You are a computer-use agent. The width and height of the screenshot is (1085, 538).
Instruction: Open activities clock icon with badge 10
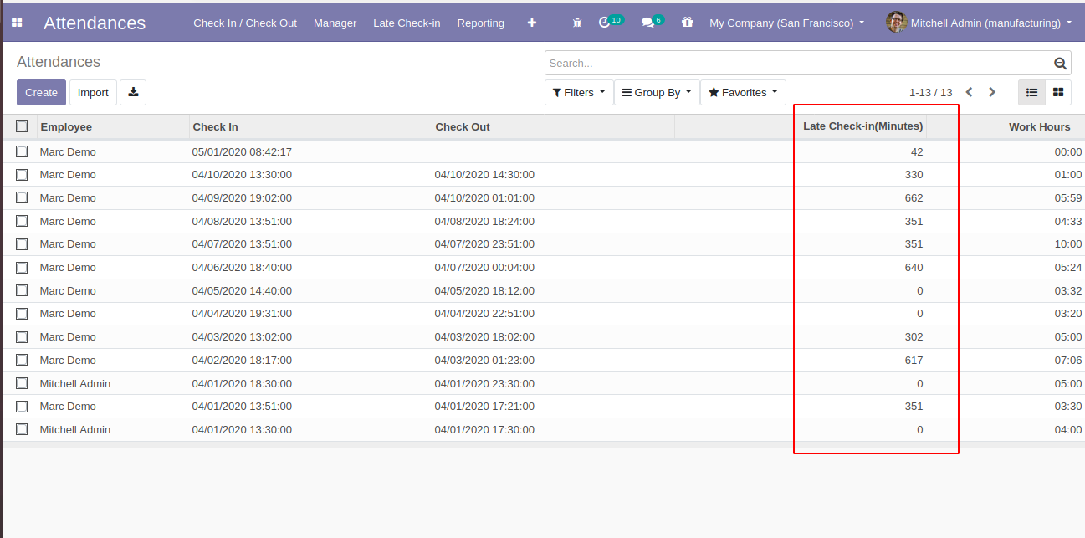pos(606,23)
